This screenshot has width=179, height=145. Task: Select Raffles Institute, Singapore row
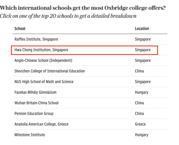90,39
